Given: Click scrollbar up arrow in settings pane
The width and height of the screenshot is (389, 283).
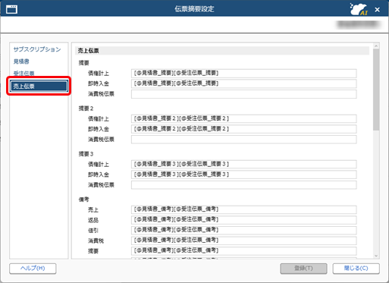Looking at the screenshot, I should tap(376, 46).
